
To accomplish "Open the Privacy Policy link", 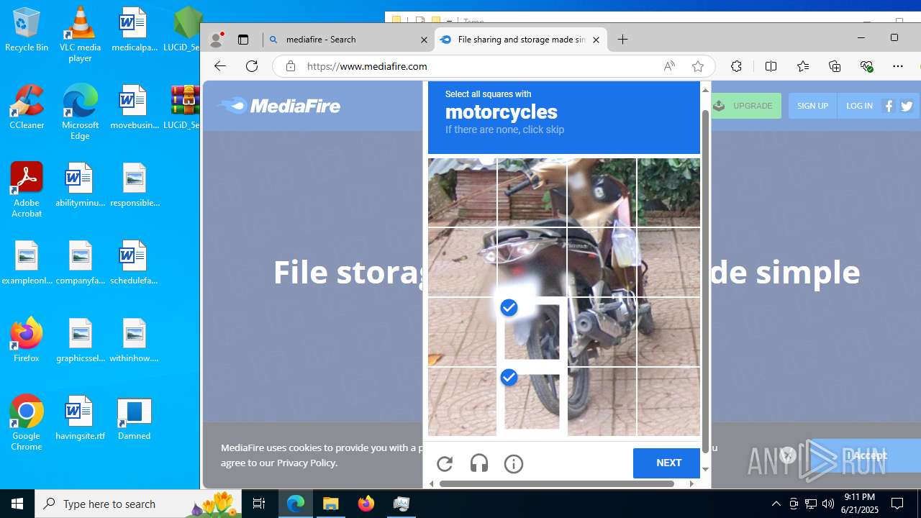I will click(x=307, y=463).
